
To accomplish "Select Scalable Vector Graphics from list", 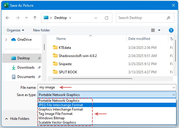I will point(57,122).
